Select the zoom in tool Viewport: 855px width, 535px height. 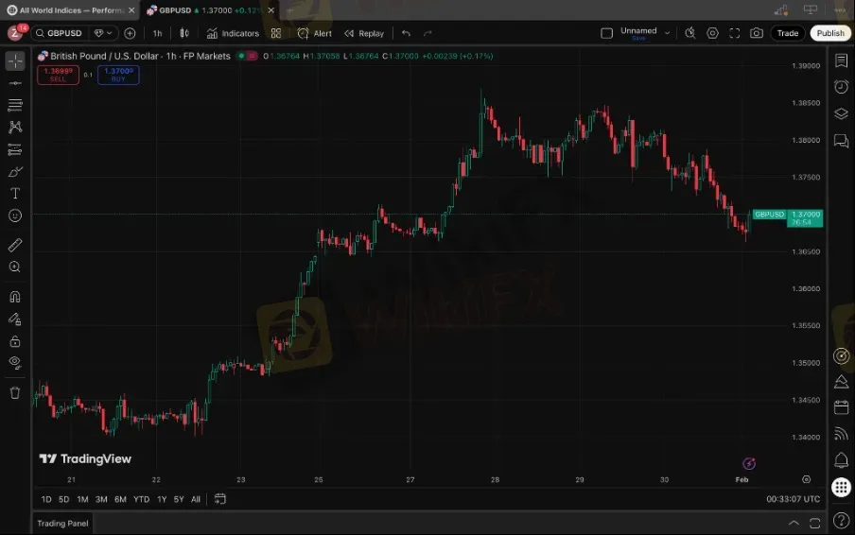pos(15,267)
